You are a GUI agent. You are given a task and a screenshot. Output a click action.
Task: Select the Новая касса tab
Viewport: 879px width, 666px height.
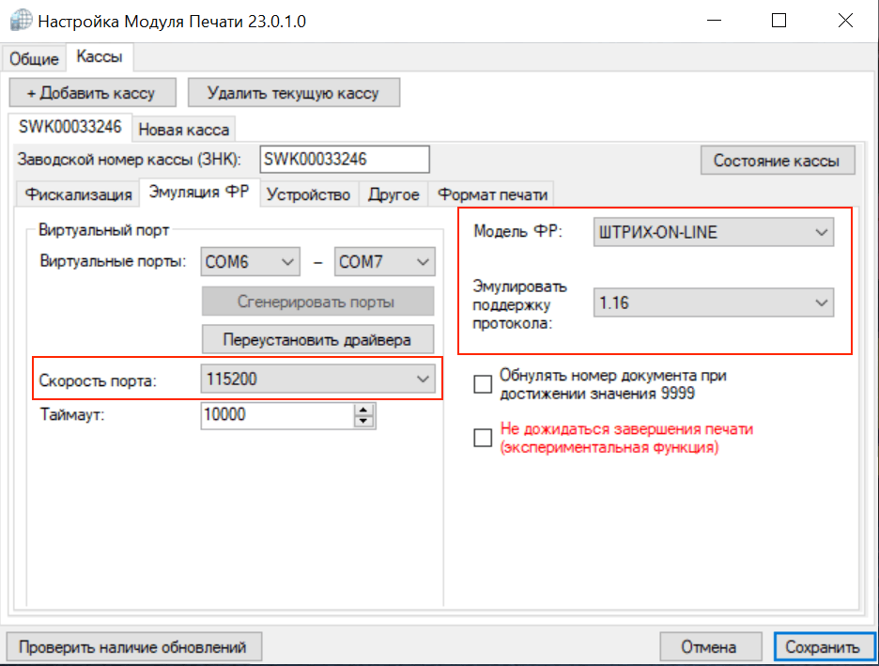(184, 130)
